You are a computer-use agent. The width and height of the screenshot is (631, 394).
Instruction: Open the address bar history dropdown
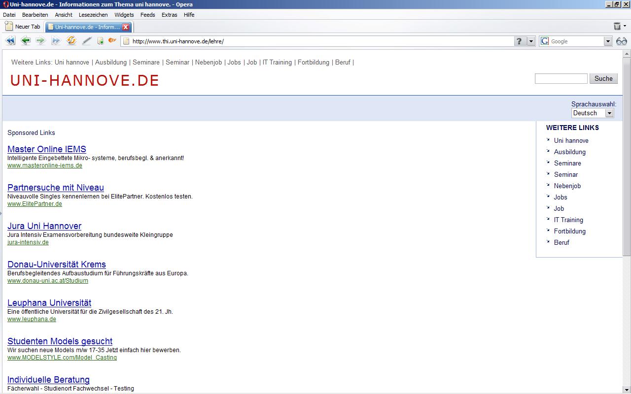(531, 41)
